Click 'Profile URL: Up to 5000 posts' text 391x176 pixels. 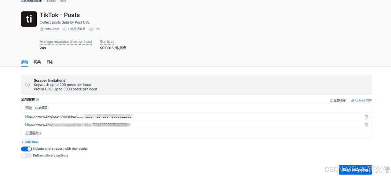(65, 89)
